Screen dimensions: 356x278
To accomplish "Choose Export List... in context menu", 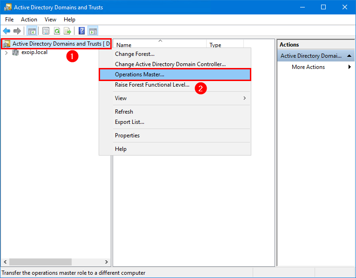I will click(x=175, y=122).
